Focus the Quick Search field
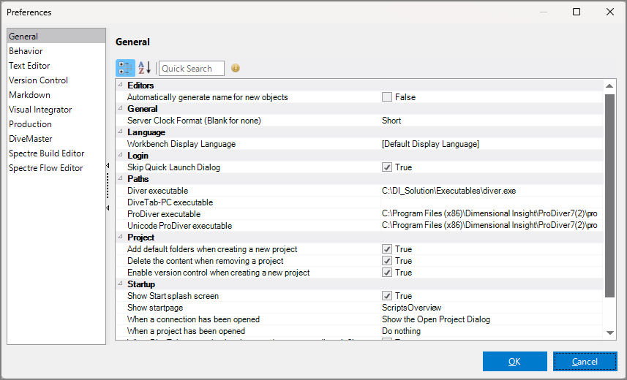This screenshot has height=380, width=627. (x=191, y=69)
